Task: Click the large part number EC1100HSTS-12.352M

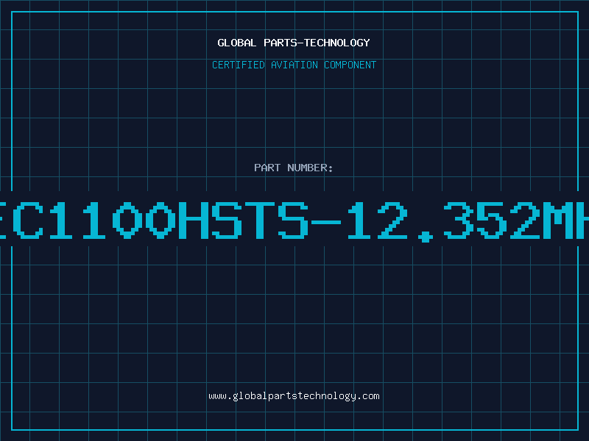Action: 294,221
